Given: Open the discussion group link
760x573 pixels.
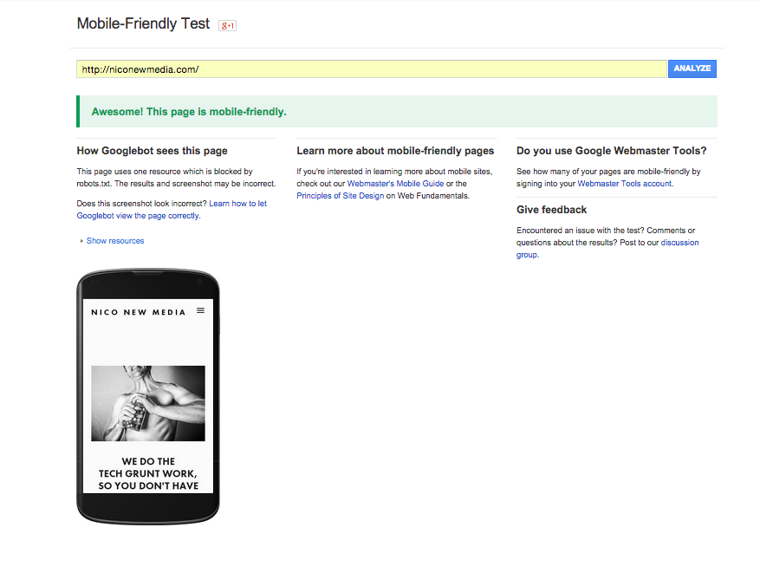Looking at the screenshot, I should click(607, 248).
